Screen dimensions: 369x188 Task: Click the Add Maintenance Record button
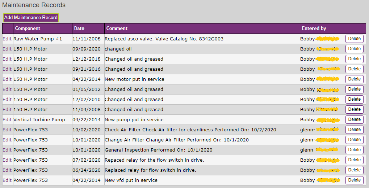click(x=31, y=18)
